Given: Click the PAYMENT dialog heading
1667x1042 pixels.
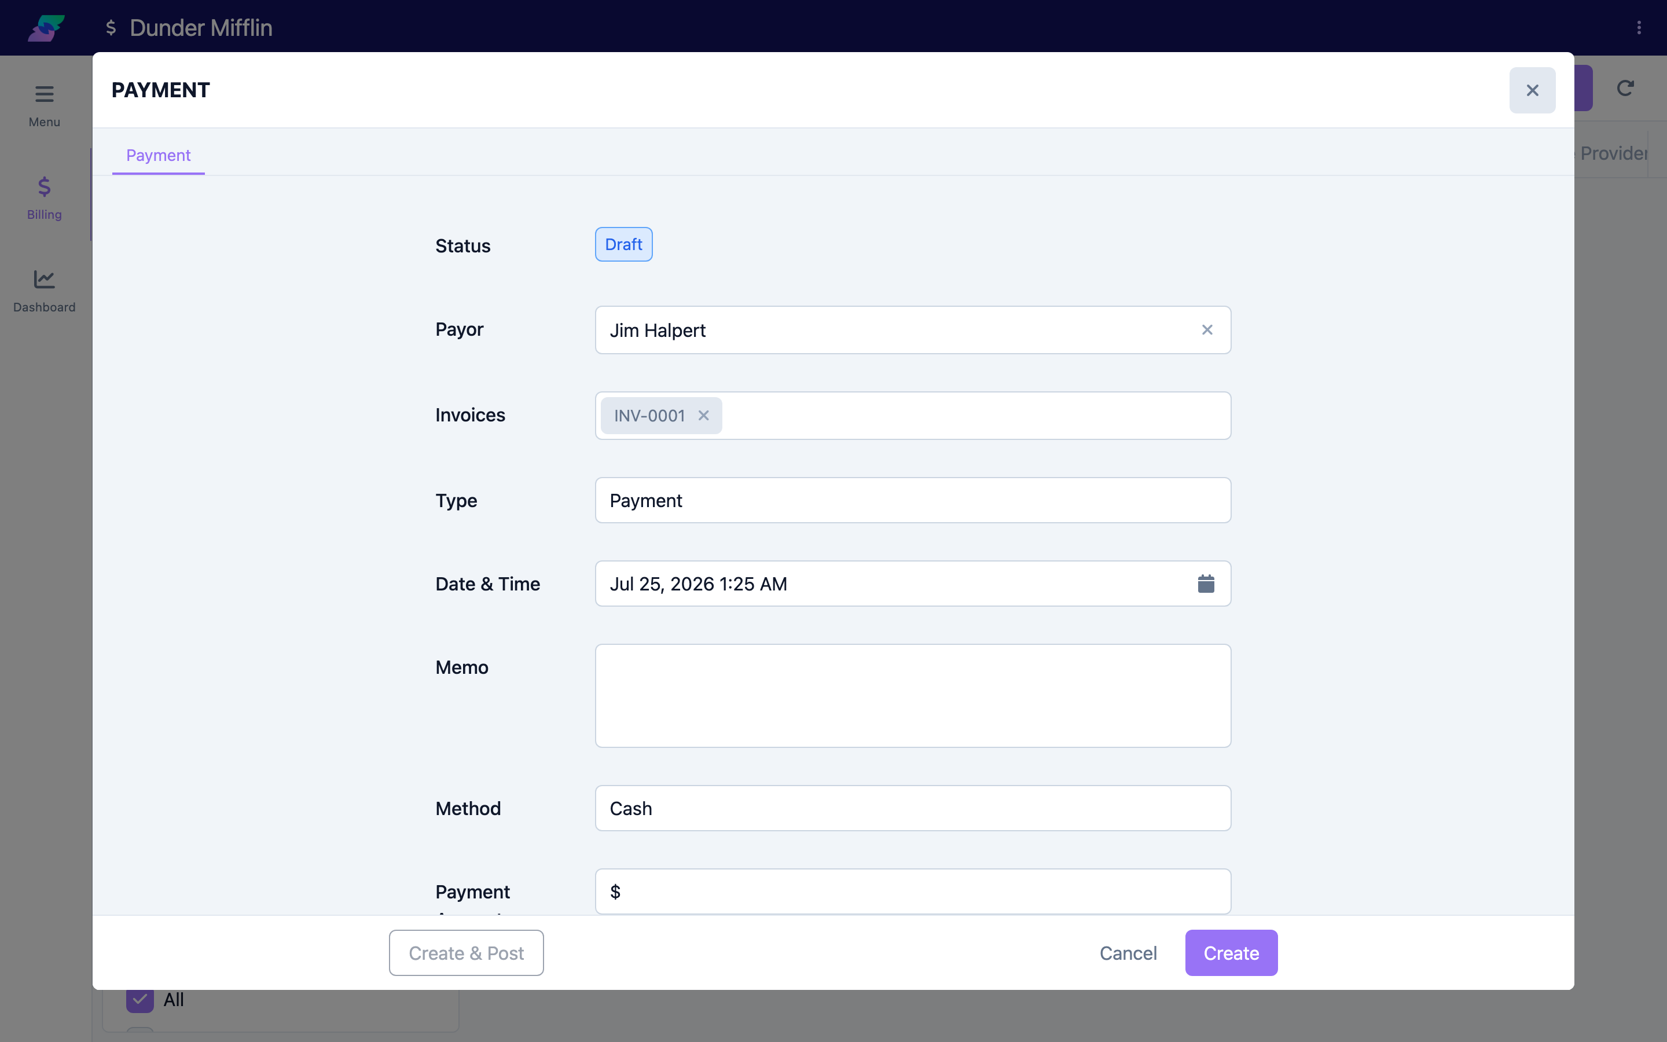Looking at the screenshot, I should pyautogui.click(x=160, y=90).
